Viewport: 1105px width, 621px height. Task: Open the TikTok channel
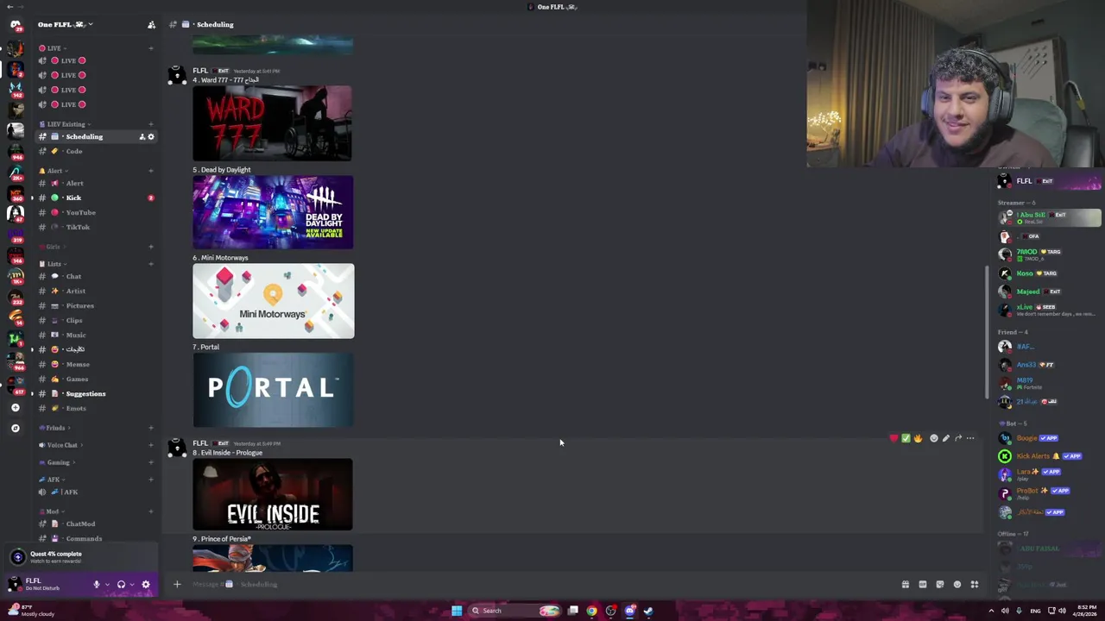pyautogui.click(x=95, y=227)
